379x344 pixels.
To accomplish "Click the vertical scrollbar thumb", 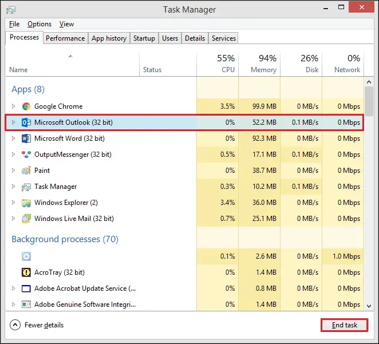I will pos(369,101).
